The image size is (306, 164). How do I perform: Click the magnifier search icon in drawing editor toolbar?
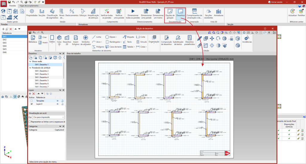tap(42, 33)
